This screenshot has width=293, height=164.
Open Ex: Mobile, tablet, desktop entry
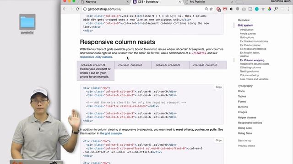[x=250, y=54]
